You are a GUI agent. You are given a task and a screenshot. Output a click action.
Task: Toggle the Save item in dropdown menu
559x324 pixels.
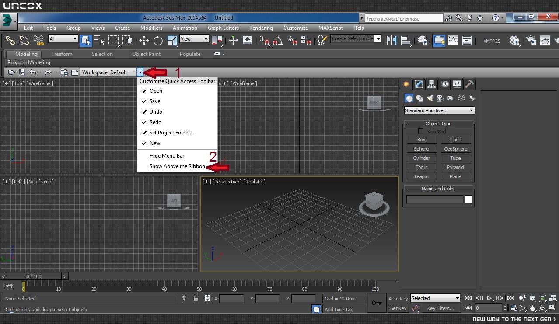177,101
